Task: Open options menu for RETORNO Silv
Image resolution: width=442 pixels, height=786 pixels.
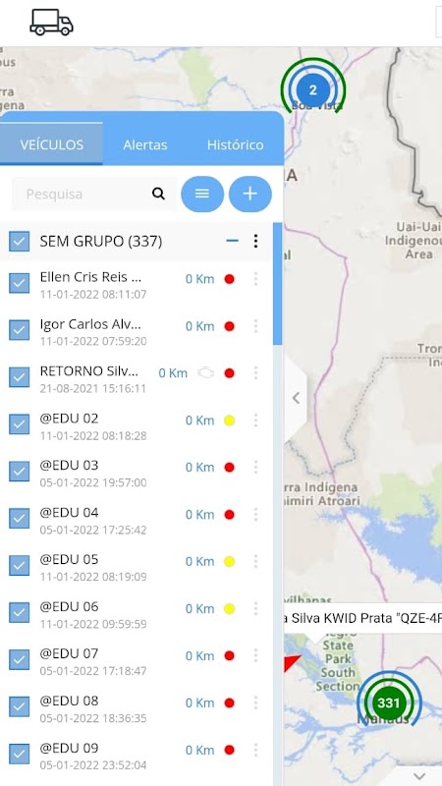Action: 255,373
